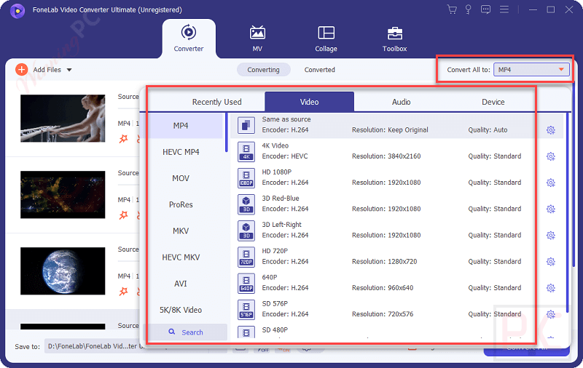Click the edit star icon of ballet video

(123, 139)
